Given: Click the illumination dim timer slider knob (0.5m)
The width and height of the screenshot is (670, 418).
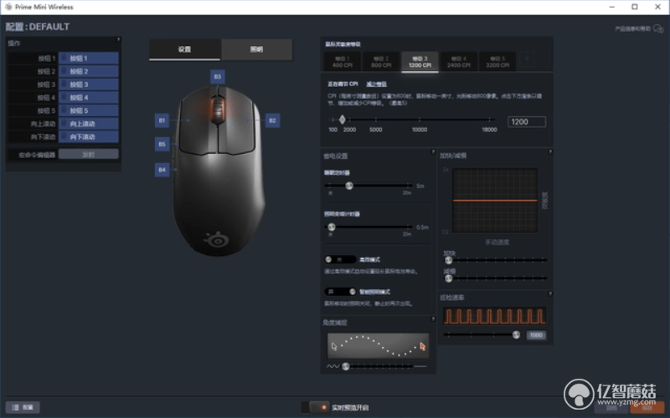Looking at the screenshot, I should pyautogui.click(x=332, y=227).
